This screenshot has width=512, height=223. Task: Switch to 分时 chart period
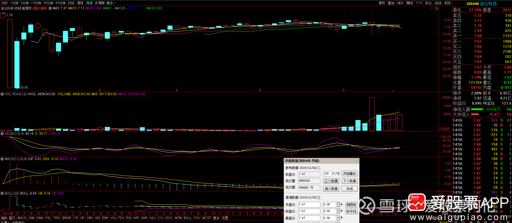pos(5,3)
